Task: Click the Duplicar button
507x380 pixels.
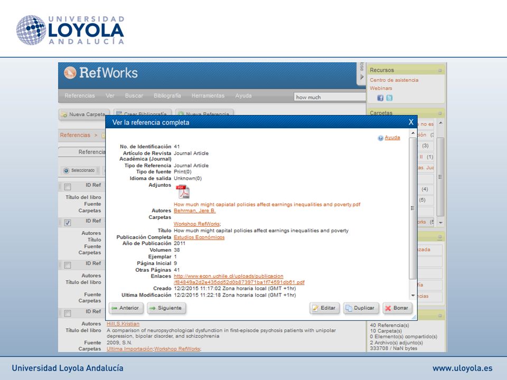Action: 361,308
